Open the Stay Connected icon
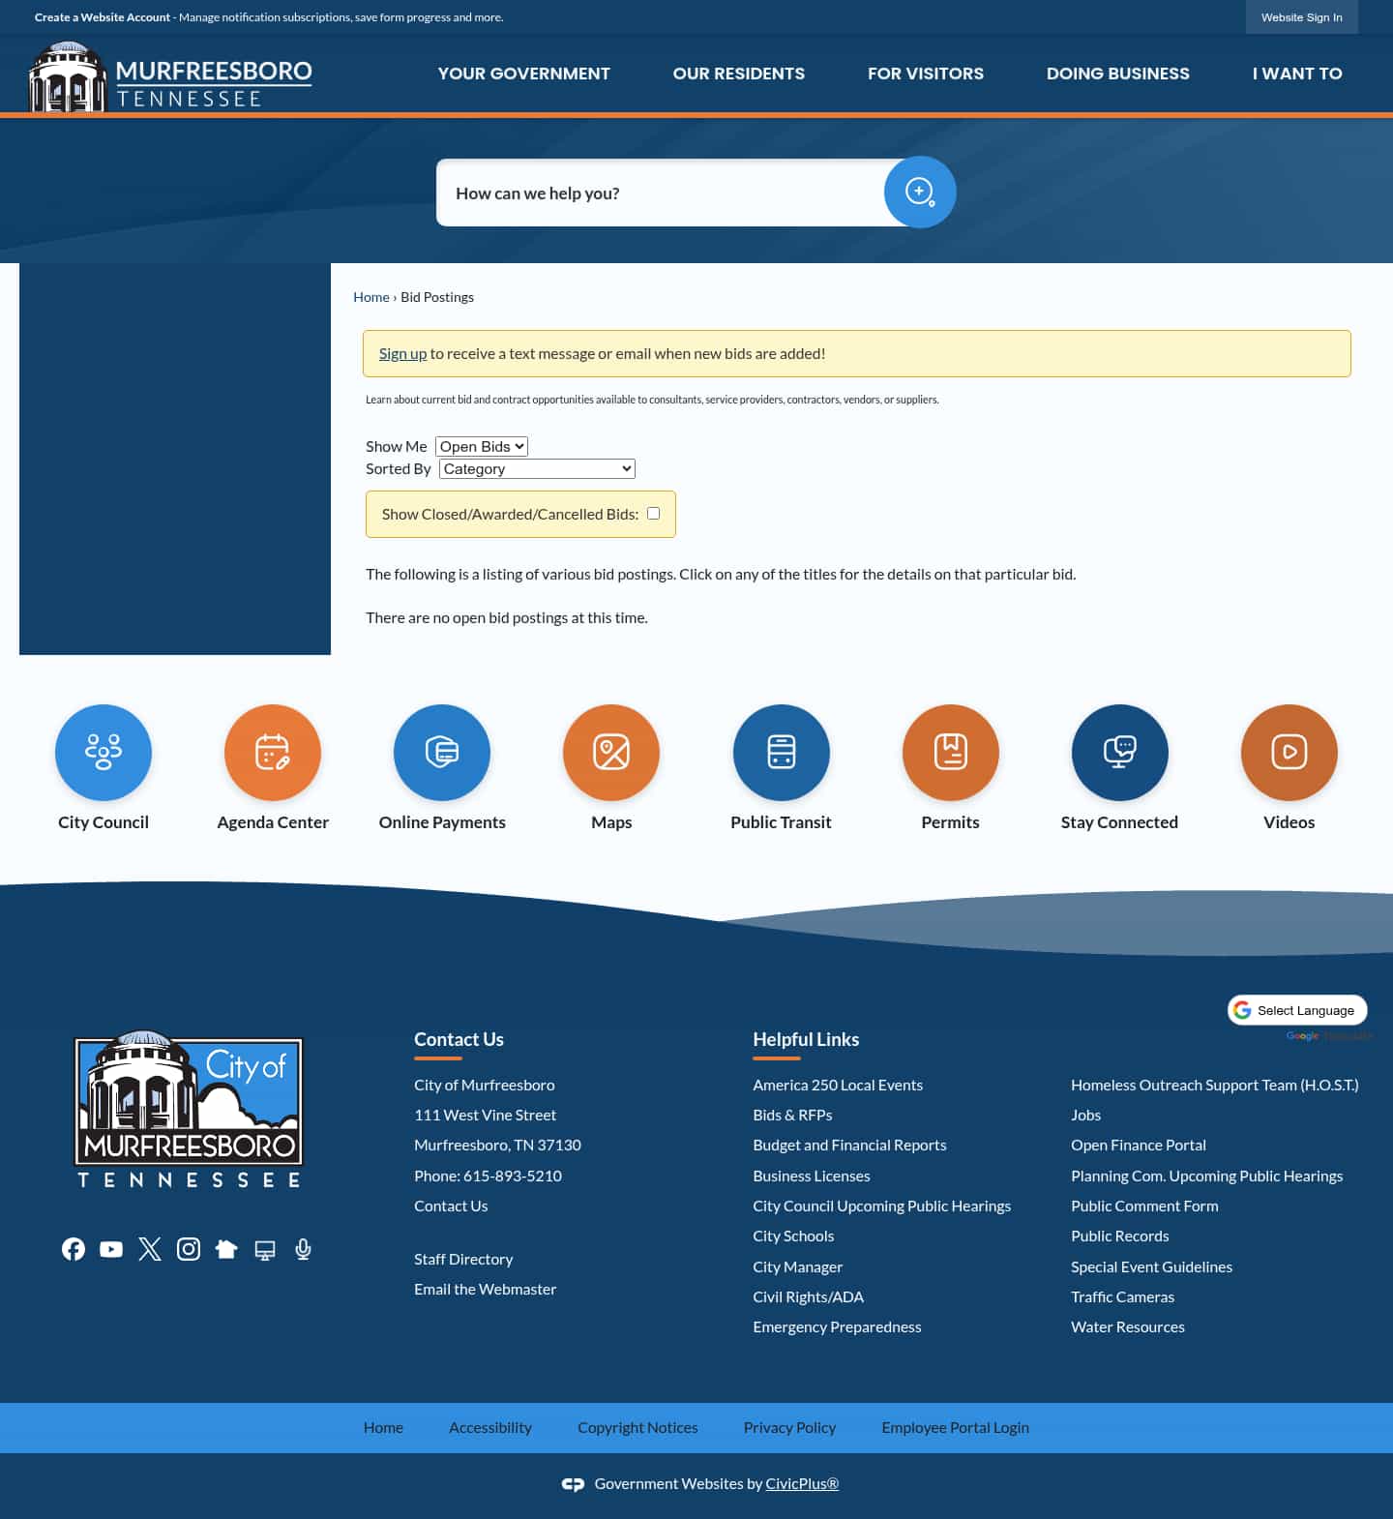This screenshot has height=1519, width=1393. tap(1120, 753)
